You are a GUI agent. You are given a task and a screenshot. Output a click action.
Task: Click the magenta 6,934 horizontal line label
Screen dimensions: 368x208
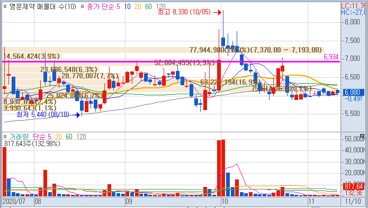click(x=331, y=57)
